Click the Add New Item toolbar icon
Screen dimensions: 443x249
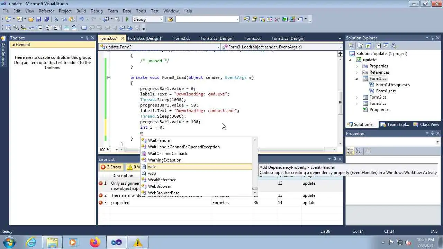(20, 19)
